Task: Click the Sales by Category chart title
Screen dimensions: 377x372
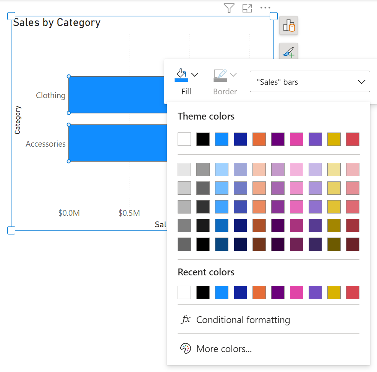Action: [57, 23]
